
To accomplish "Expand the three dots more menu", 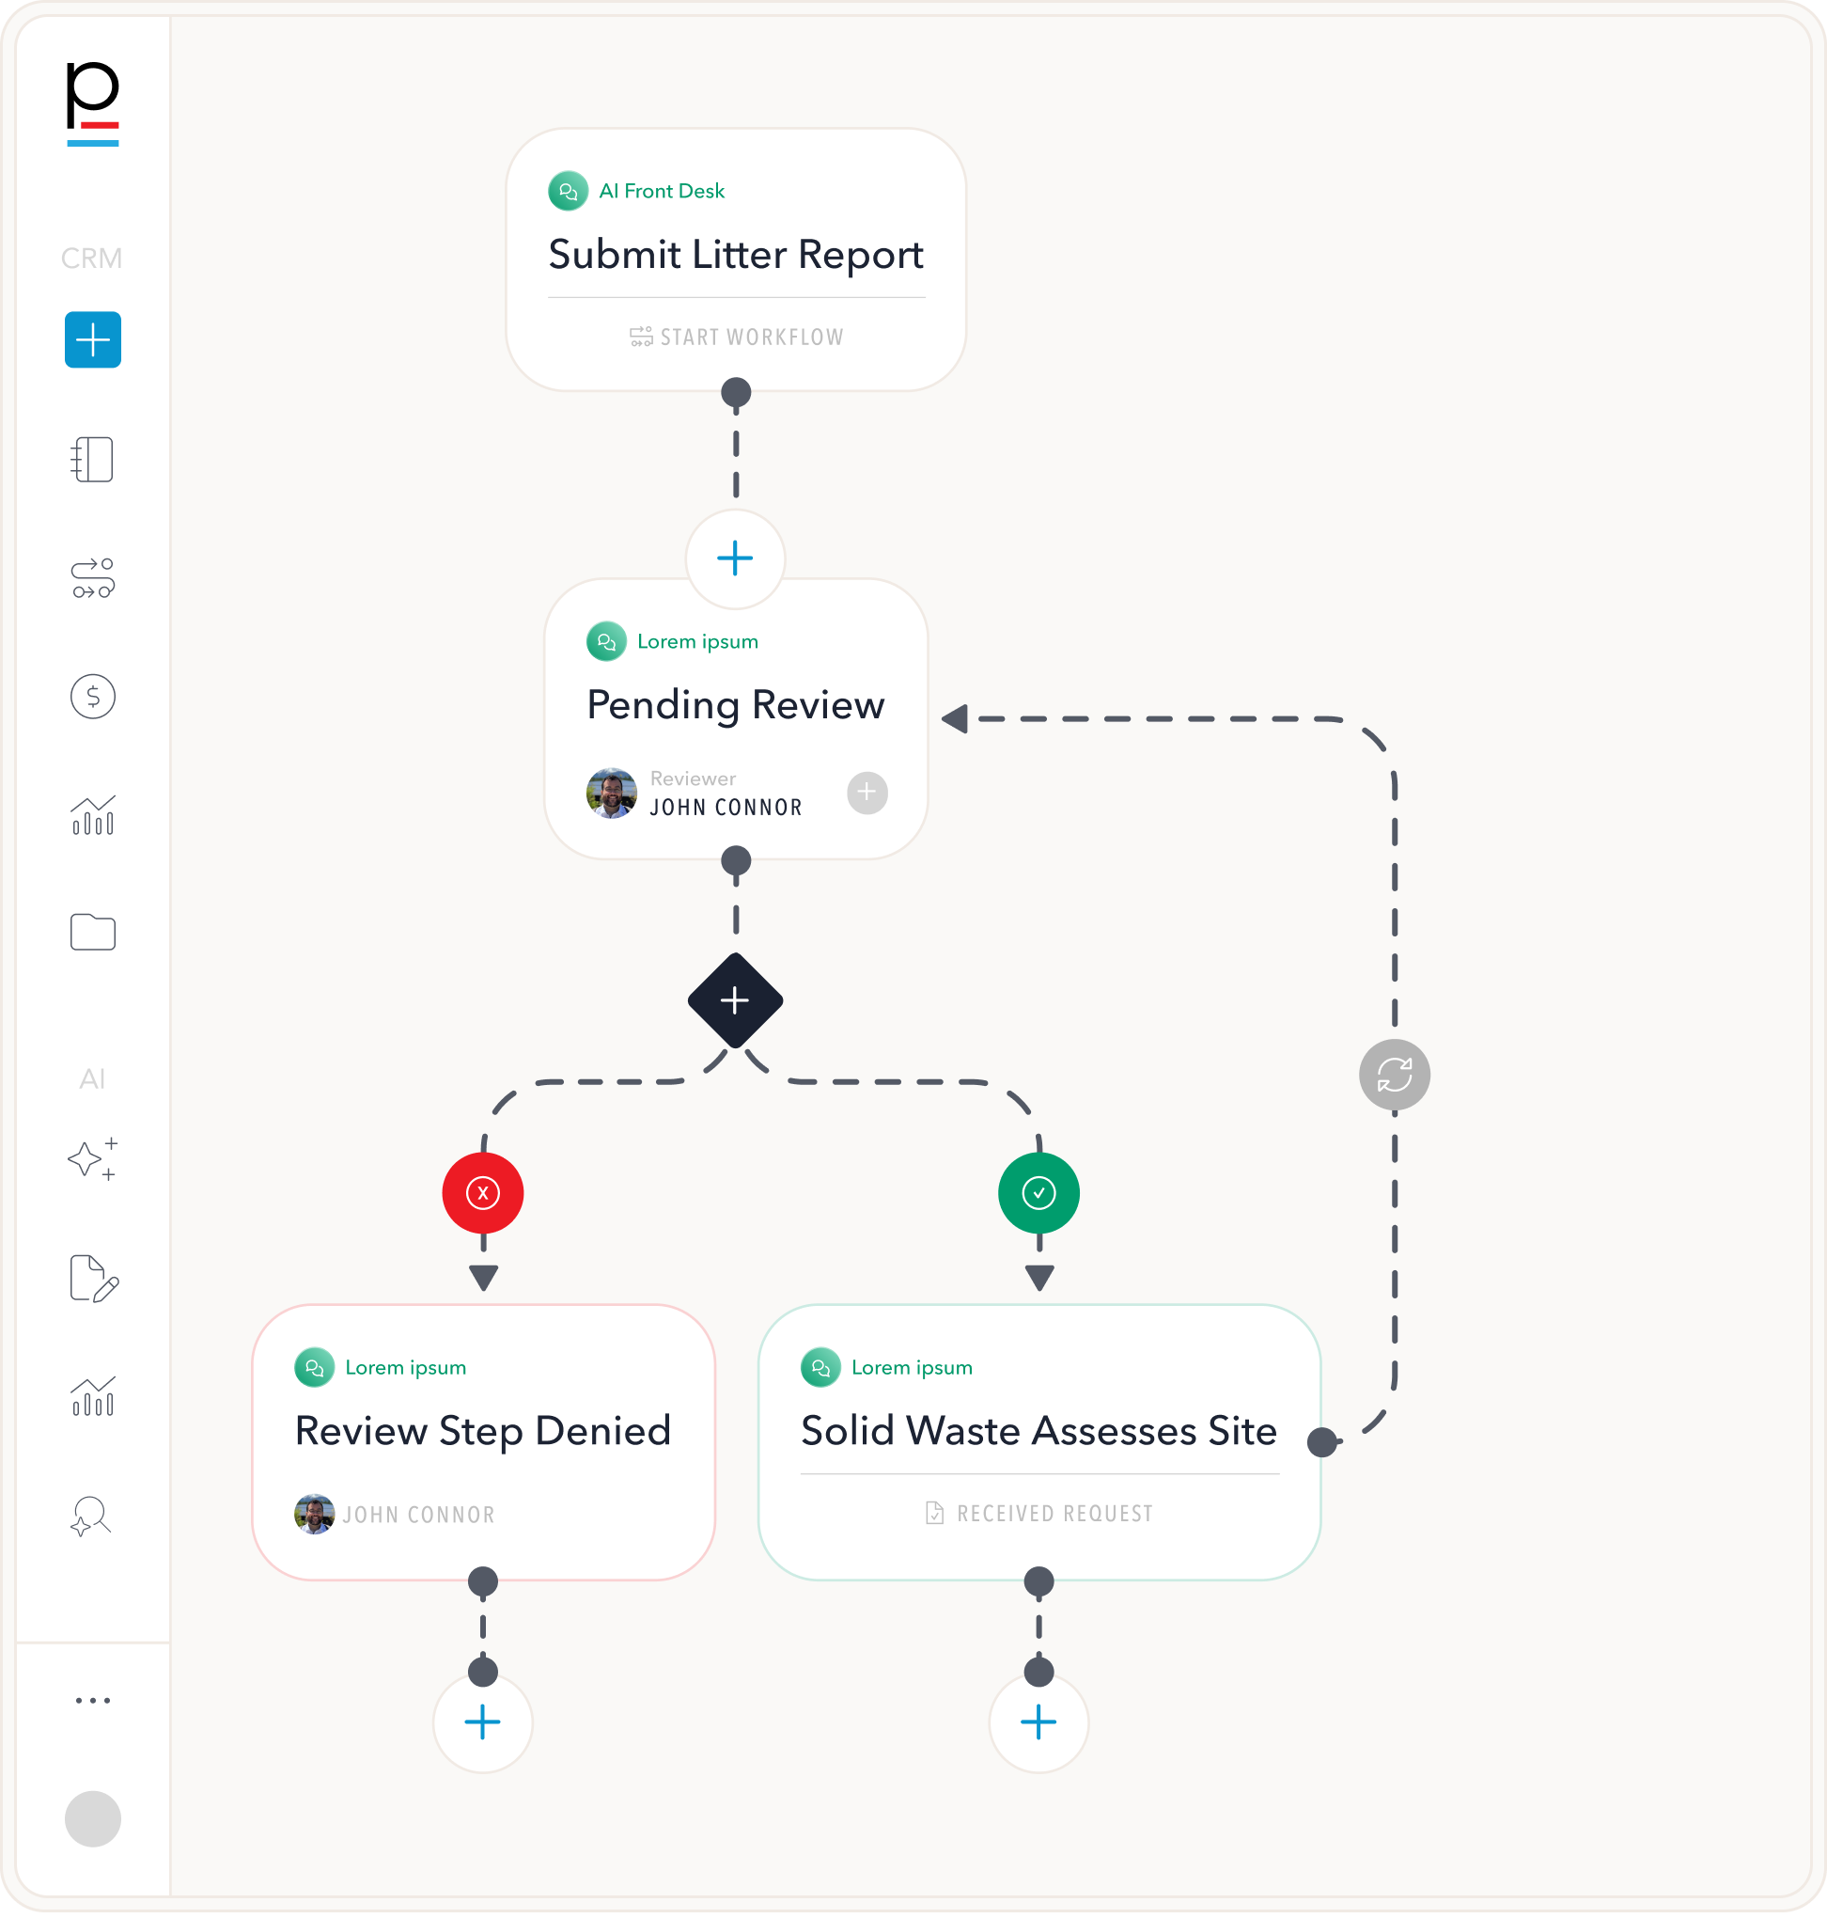I will 92,1701.
